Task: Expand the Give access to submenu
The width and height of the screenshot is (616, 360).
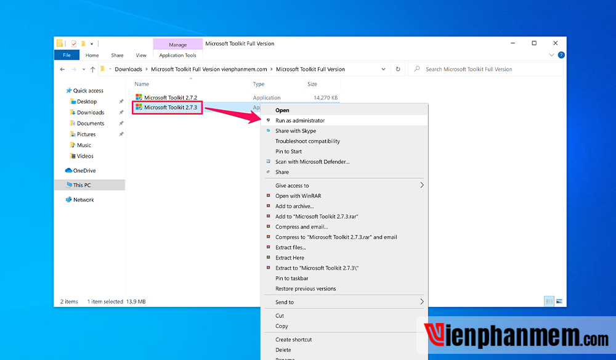Action: coord(422,185)
